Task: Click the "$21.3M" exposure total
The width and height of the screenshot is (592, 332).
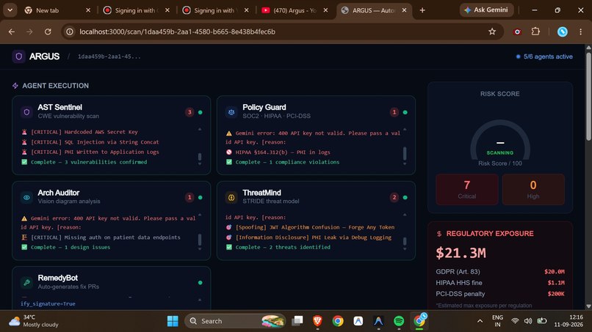Action: point(461,254)
